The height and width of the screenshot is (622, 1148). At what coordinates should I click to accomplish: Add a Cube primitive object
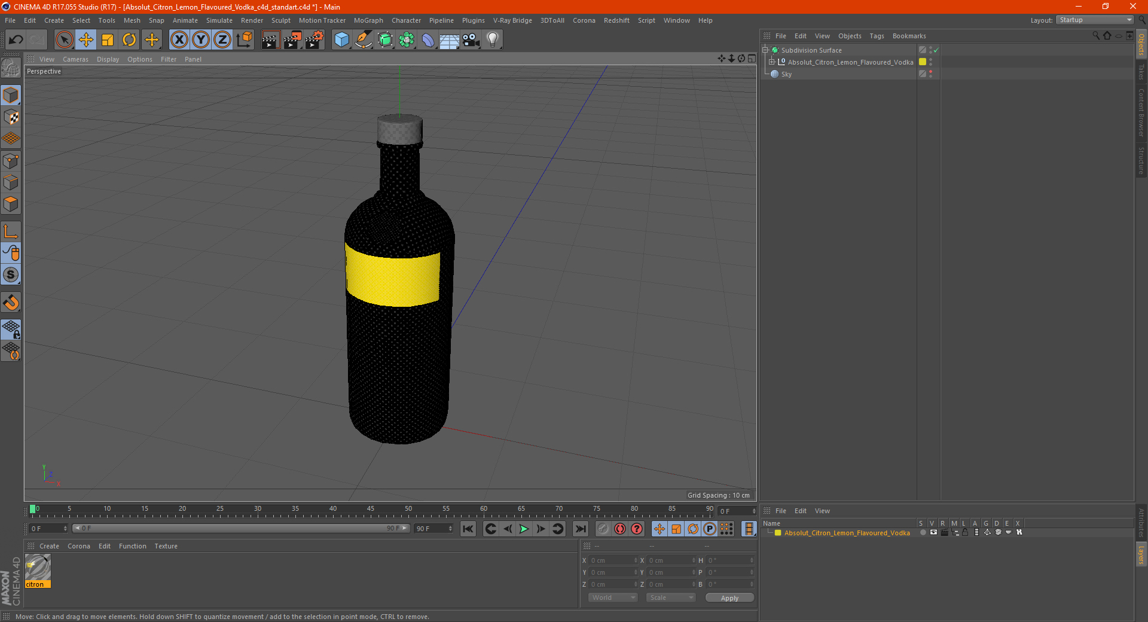pos(341,40)
